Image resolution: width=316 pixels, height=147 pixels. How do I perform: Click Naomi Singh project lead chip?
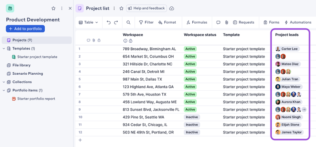click(289, 117)
